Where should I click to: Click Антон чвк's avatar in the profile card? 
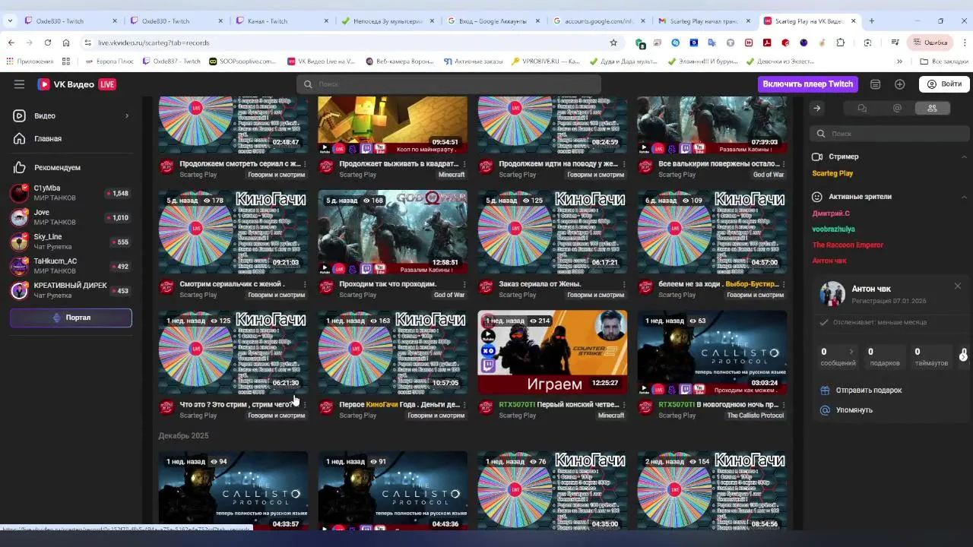[x=832, y=294]
